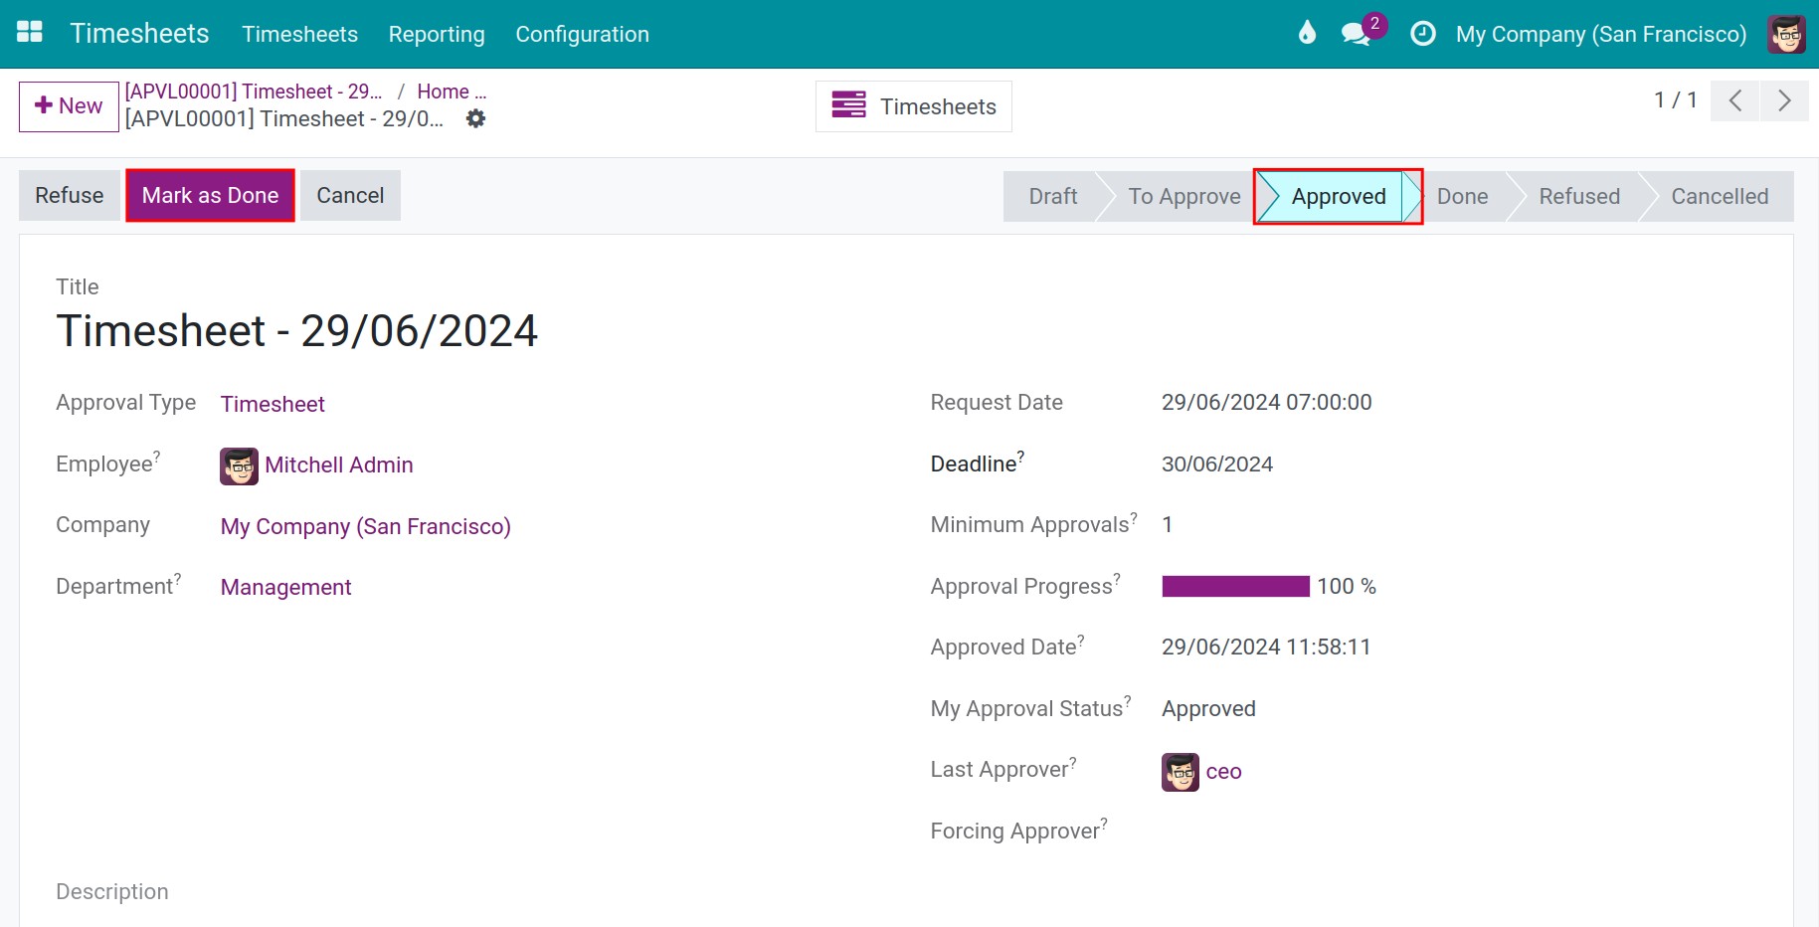The width and height of the screenshot is (1819, 927).
Task: Open the ceo last approver avatar
Action: click(1181, 772)
